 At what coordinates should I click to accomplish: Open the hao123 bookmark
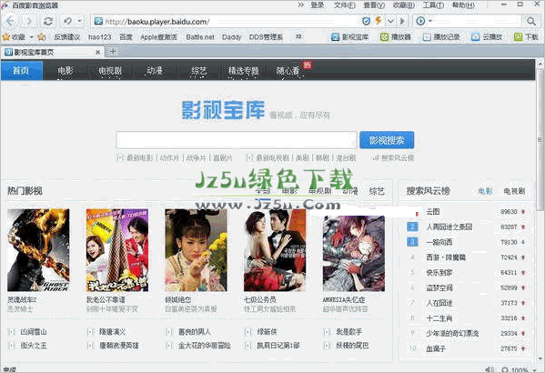(x=100, y=37)
